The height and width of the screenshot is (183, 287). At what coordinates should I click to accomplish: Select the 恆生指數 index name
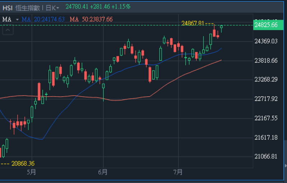tap(28, 7)
